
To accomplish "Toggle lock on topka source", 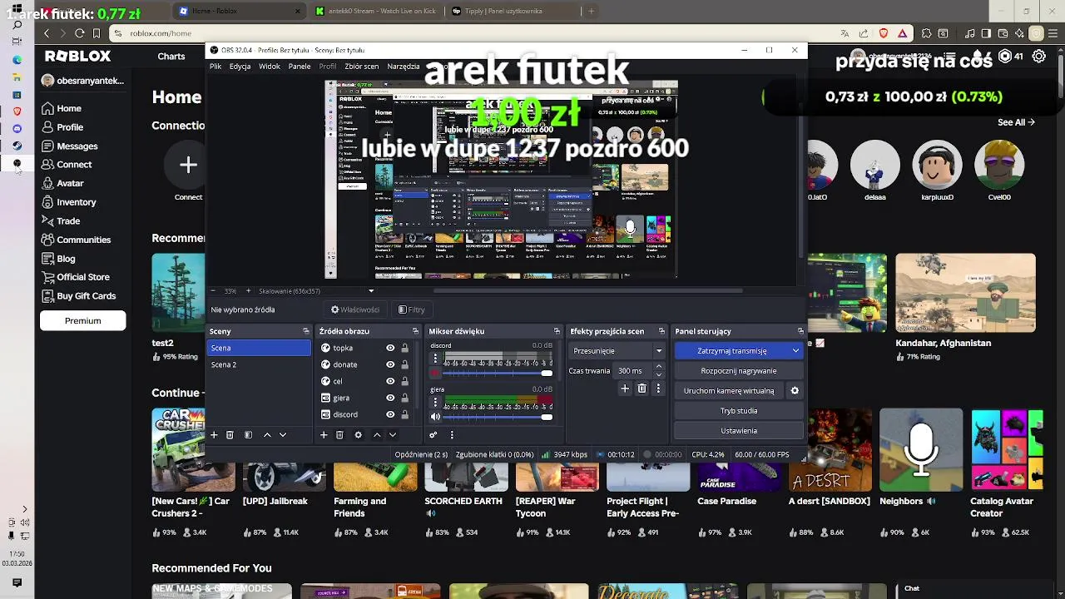I will tap(405, 348).
